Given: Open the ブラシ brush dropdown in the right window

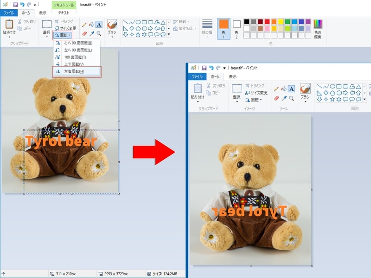Looking at the screenshot, I should (x=305, y=92).
